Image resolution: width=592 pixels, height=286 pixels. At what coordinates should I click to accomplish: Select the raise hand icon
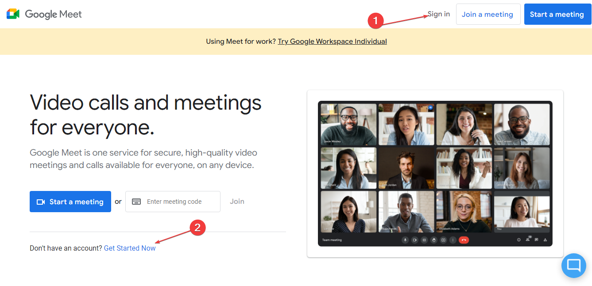[x=434, y=240]
